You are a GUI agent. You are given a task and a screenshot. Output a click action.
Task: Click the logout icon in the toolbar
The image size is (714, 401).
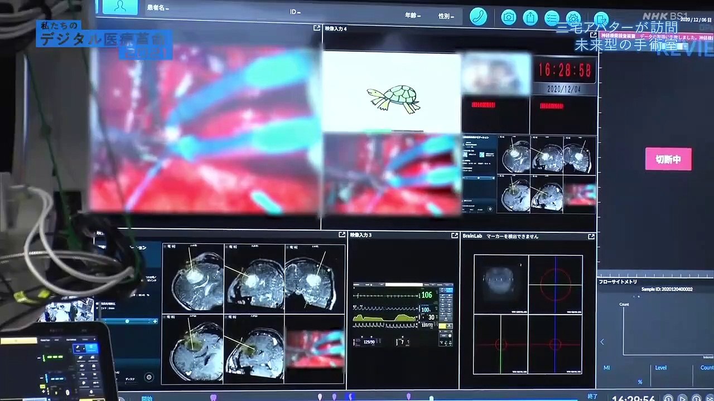tap(601, 19)
